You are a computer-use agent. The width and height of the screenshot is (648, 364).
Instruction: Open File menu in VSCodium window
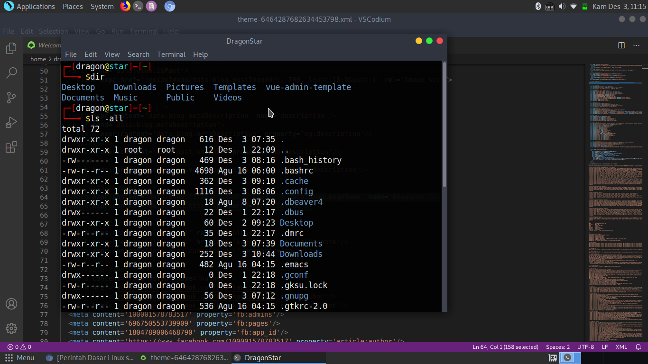point(9,31)
